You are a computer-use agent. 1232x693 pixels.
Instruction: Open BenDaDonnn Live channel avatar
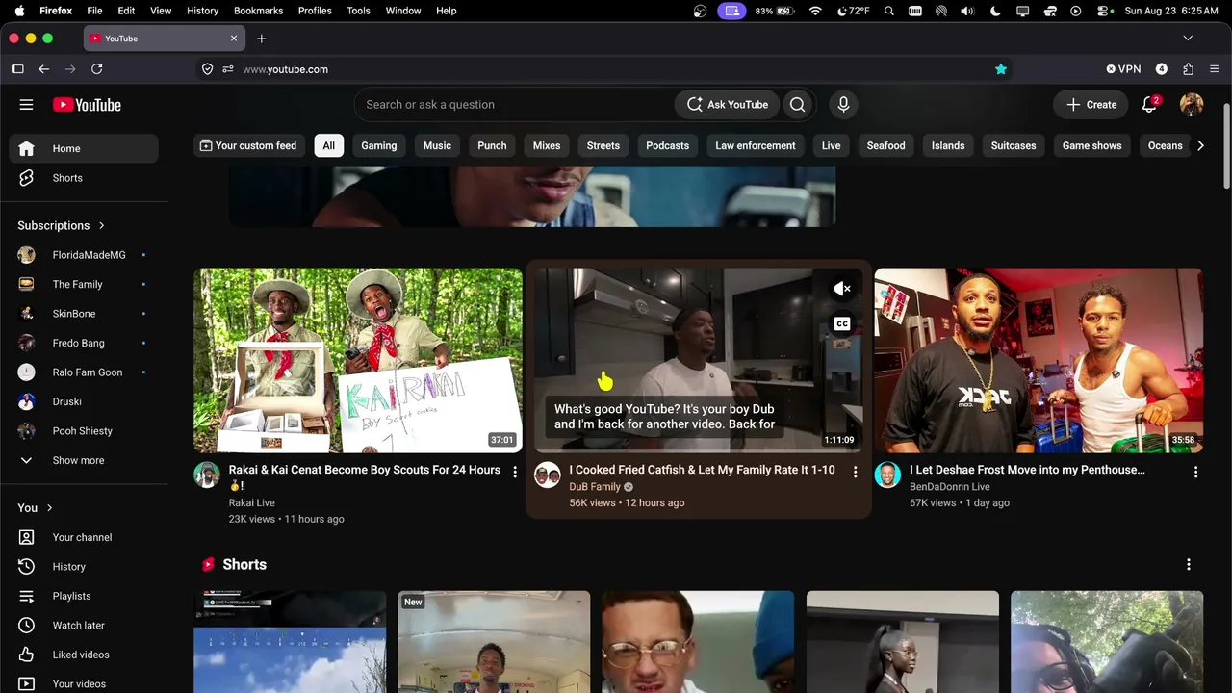(887, 475)
